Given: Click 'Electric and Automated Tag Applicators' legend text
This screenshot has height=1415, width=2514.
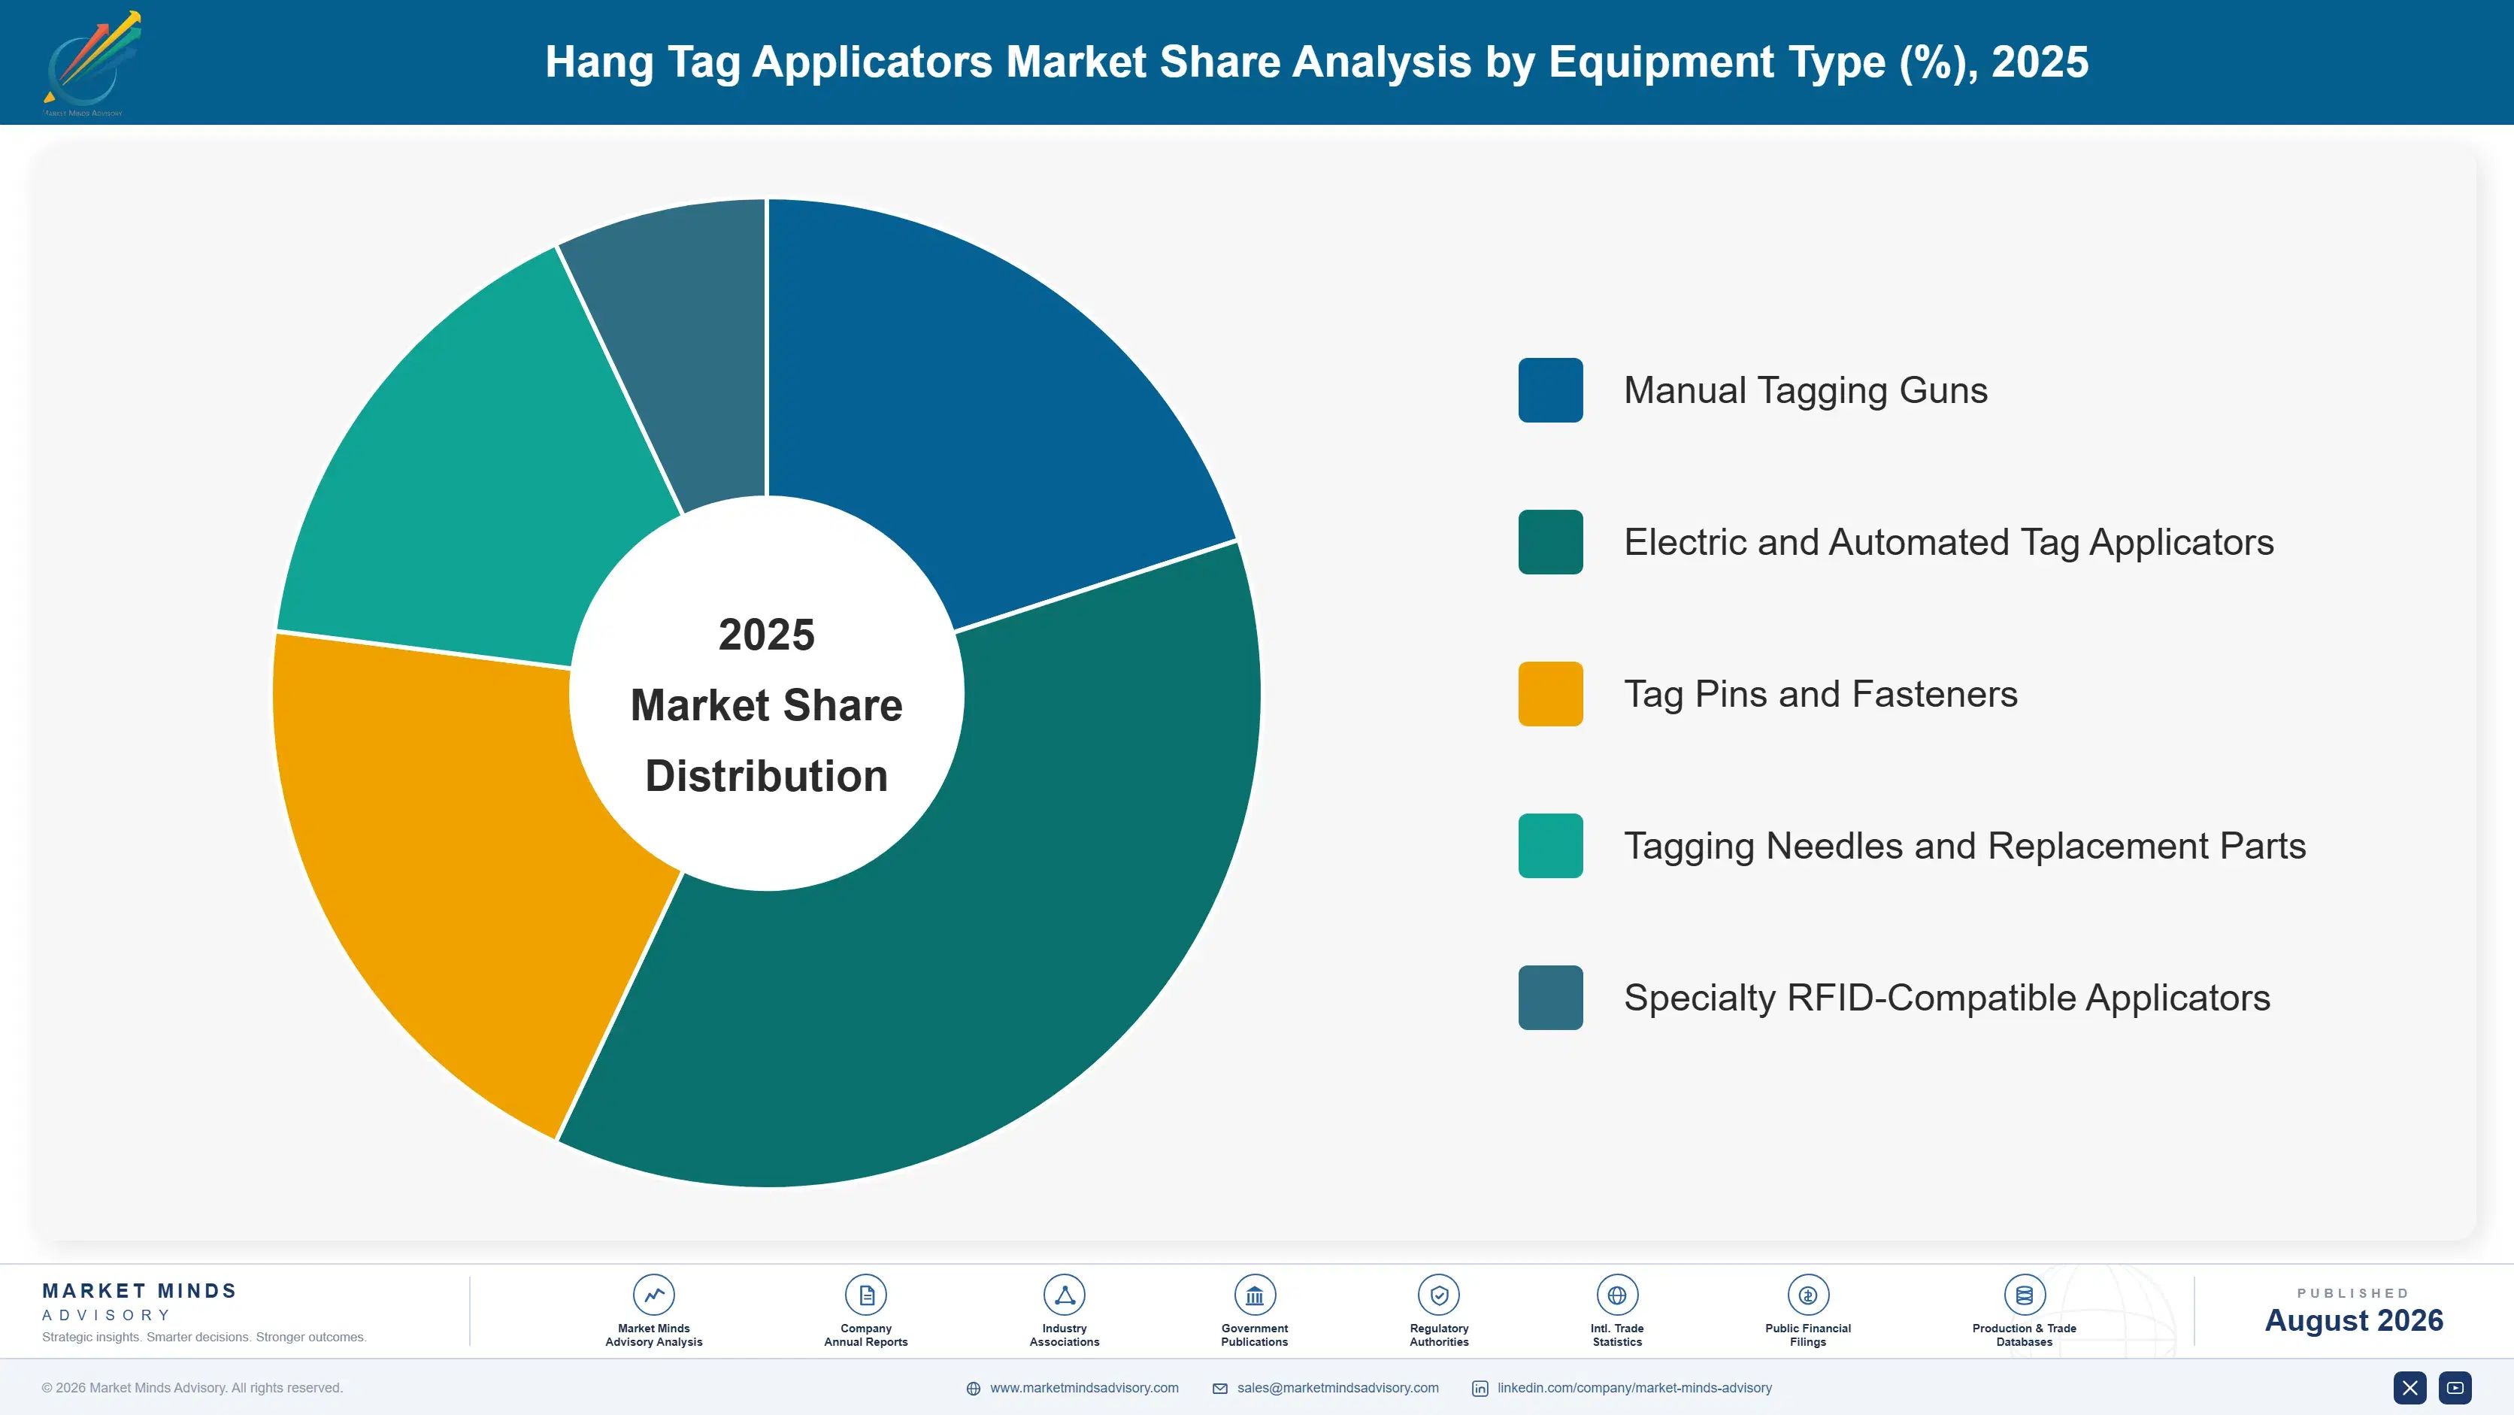Looking at the screenshot, I should click(1949, 541).
